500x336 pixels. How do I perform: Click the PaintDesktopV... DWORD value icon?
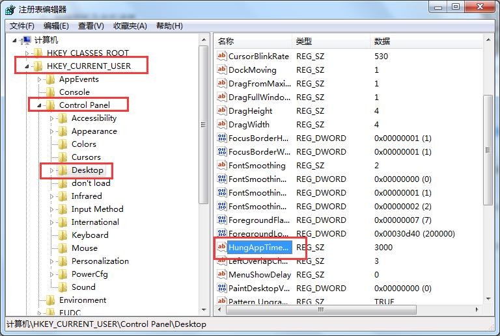pyautogui.click(x=221, y=288)
